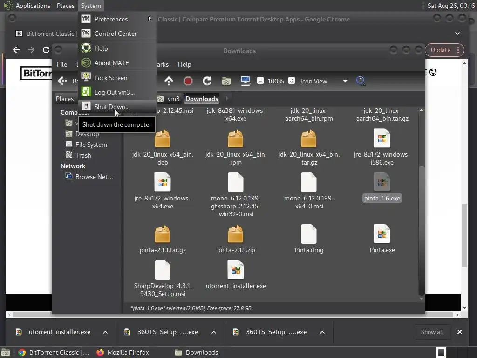Image resolution: width=477 pixels, height=358 pixels.
Task: Open Places menu in top panel
Action: [65, 6]
